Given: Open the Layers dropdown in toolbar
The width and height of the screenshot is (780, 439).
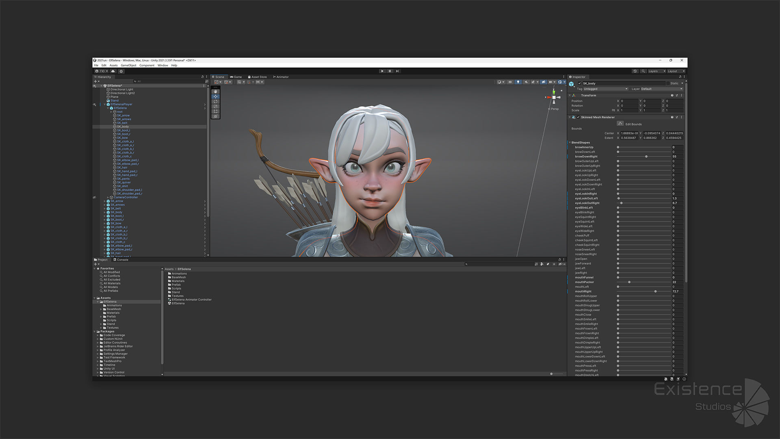Looking at the screenshot, I should [x=656, y=71].
